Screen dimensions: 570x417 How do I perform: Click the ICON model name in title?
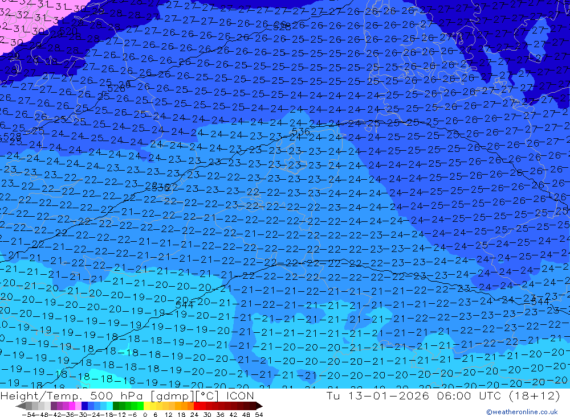tap(240, 395)
